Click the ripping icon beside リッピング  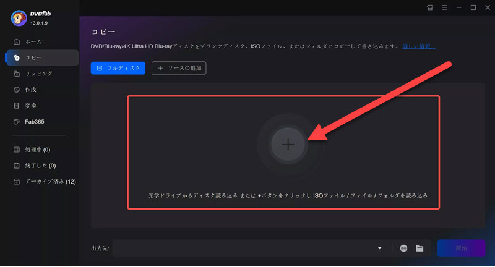click(x=17, y=74)
